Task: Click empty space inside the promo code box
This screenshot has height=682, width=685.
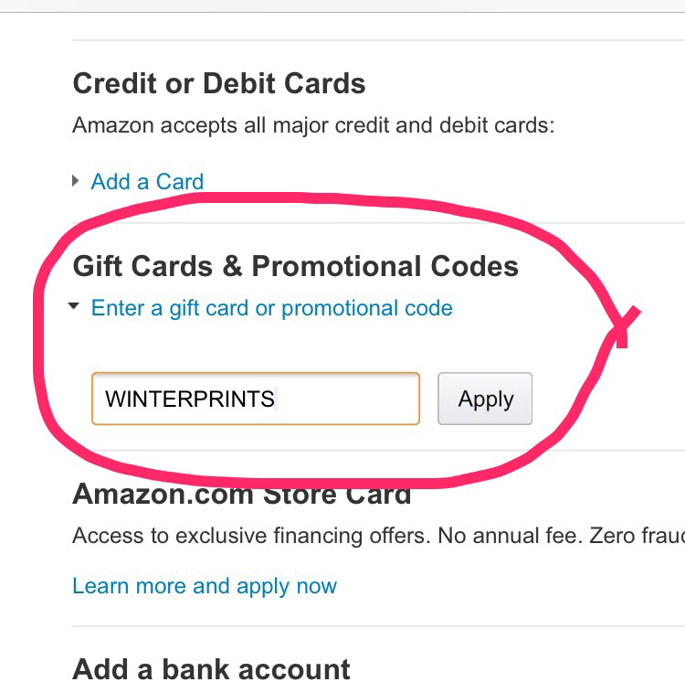Action: pos(347,399)
